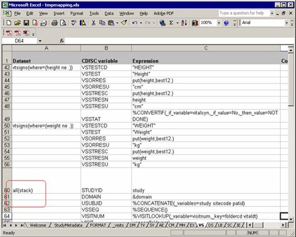Open Excel Help question icon
Image resolution: width=296 pixels, height=237 pixels.
[226, 23]
